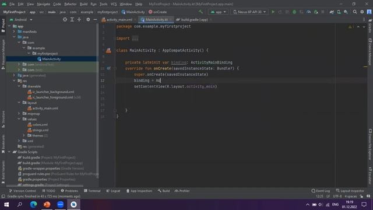This screenshot has height=210, width=373.
Task: Open Microsoft Edge from taskbar
Action: (x=33, y=204)
